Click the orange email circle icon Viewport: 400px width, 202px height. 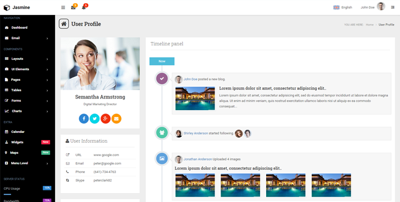click(116, 118)
